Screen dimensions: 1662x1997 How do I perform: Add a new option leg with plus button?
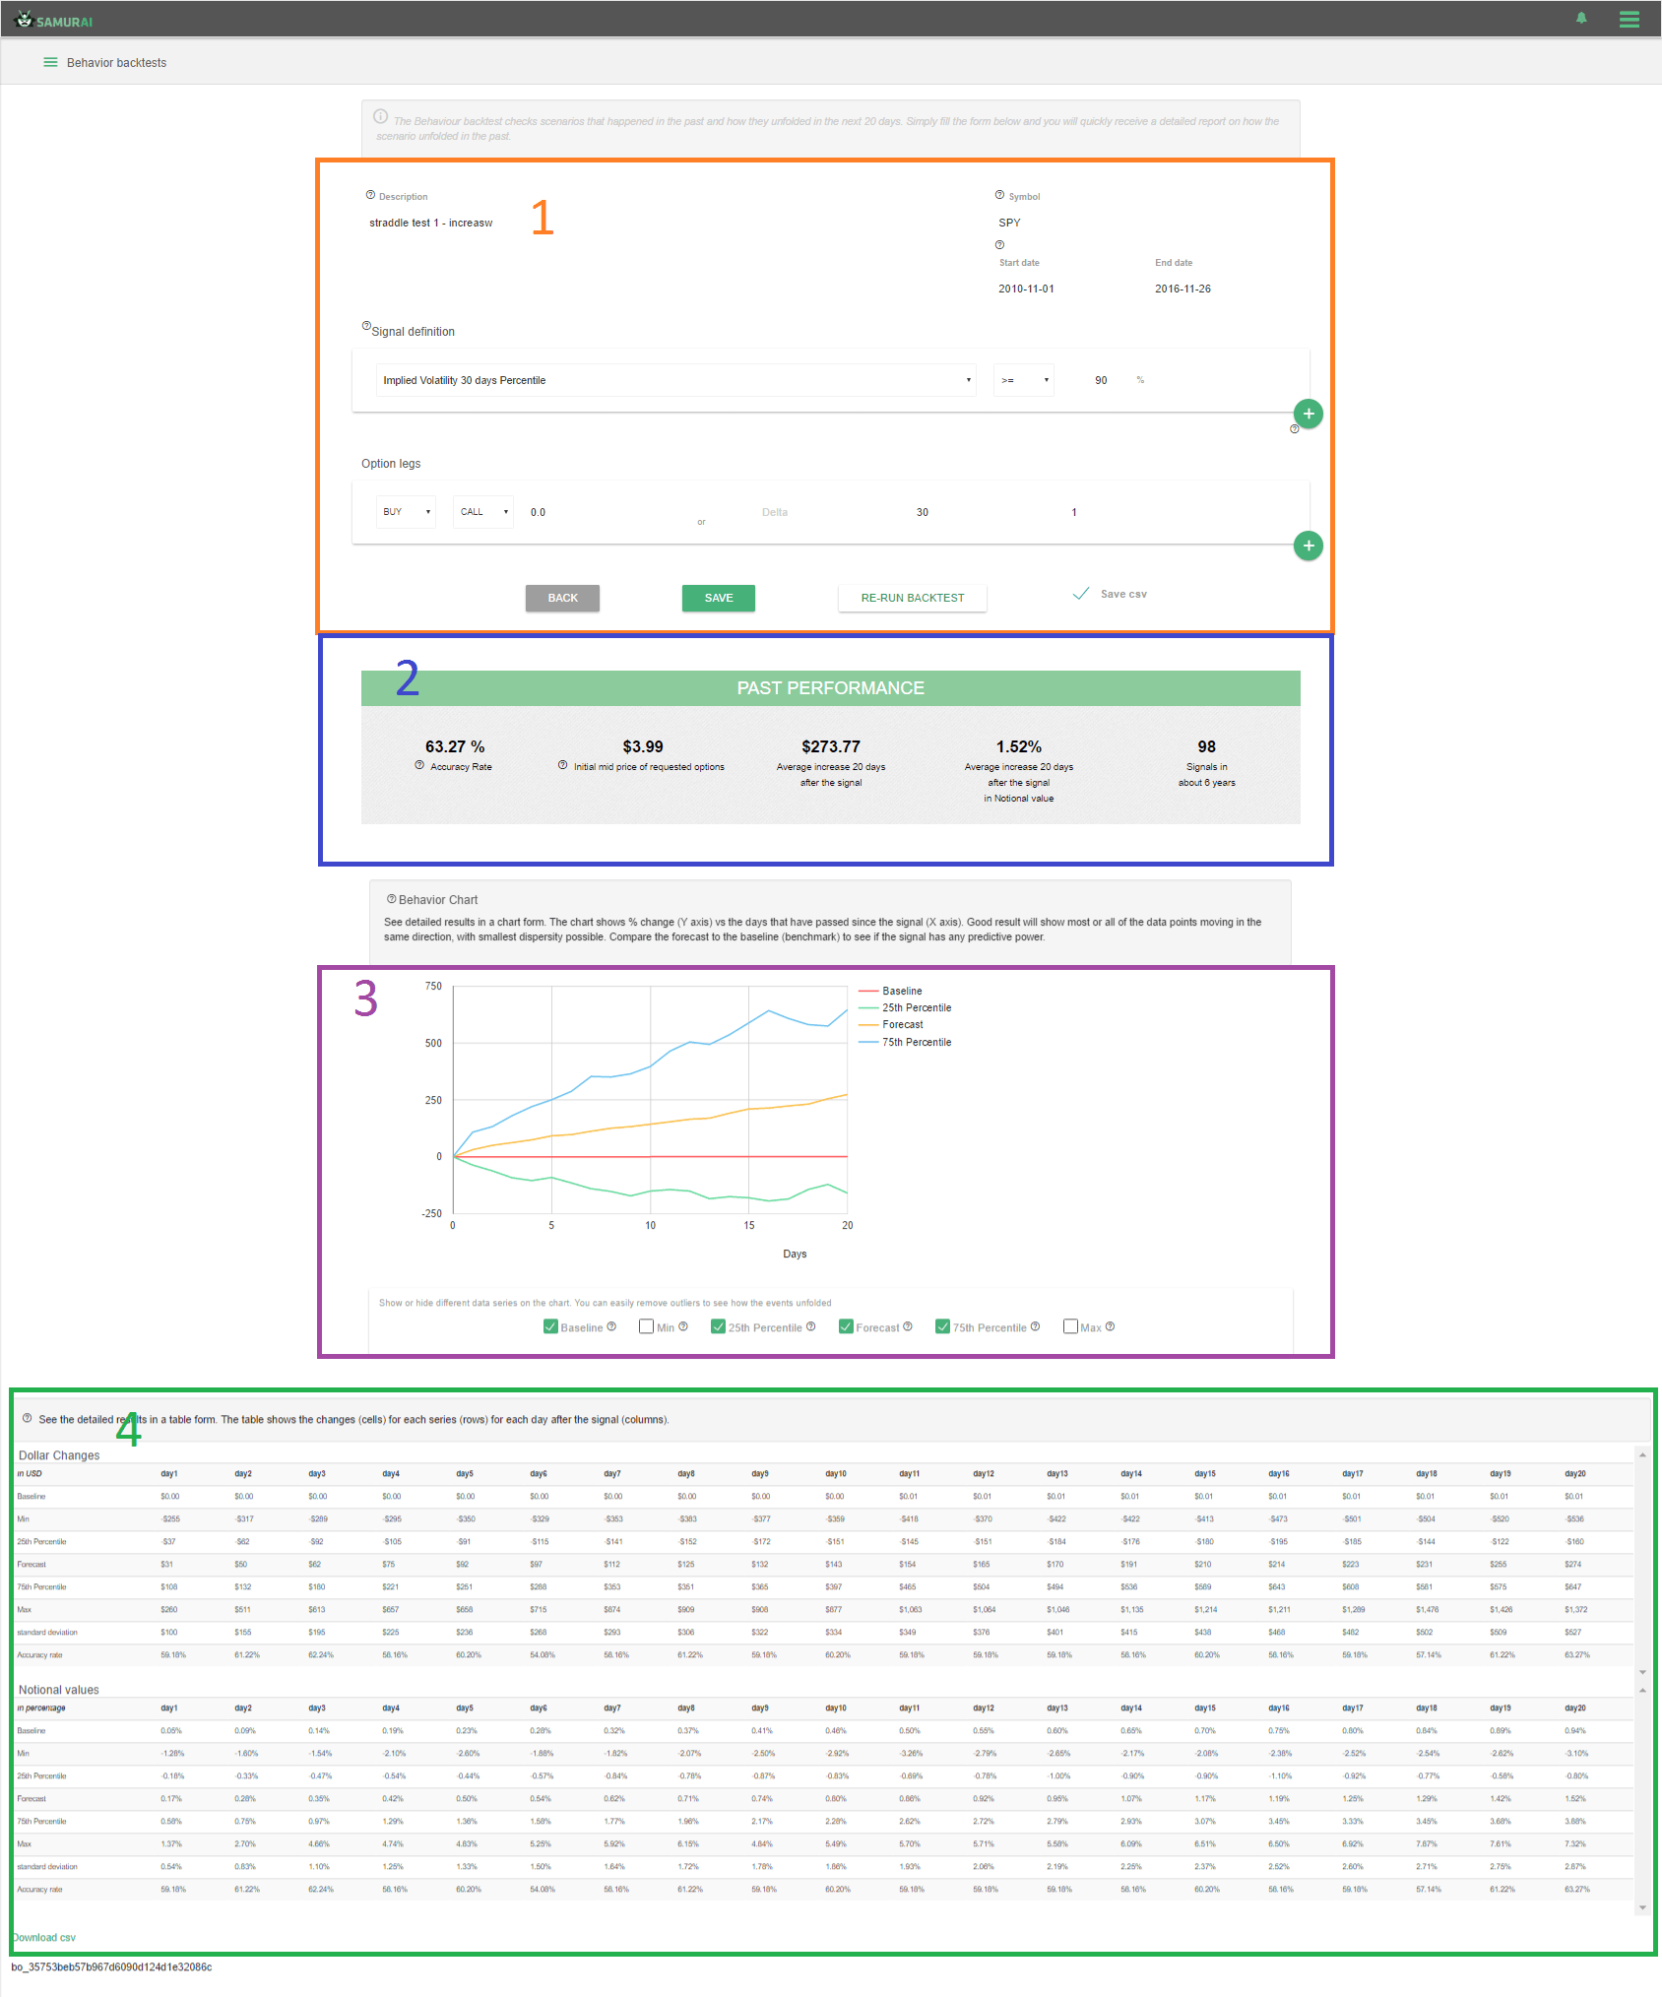pos(1308,546)
